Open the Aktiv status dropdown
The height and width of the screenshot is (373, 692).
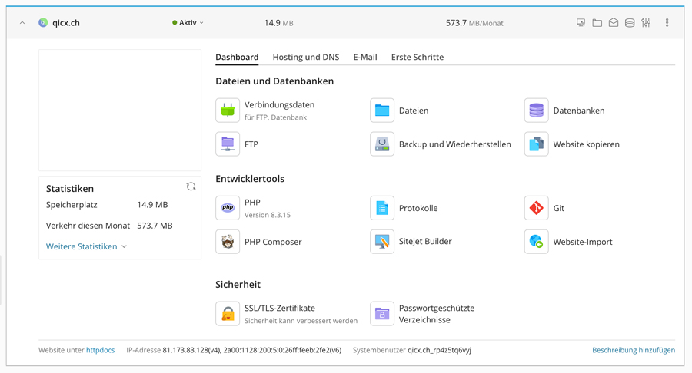coord(188,23)
